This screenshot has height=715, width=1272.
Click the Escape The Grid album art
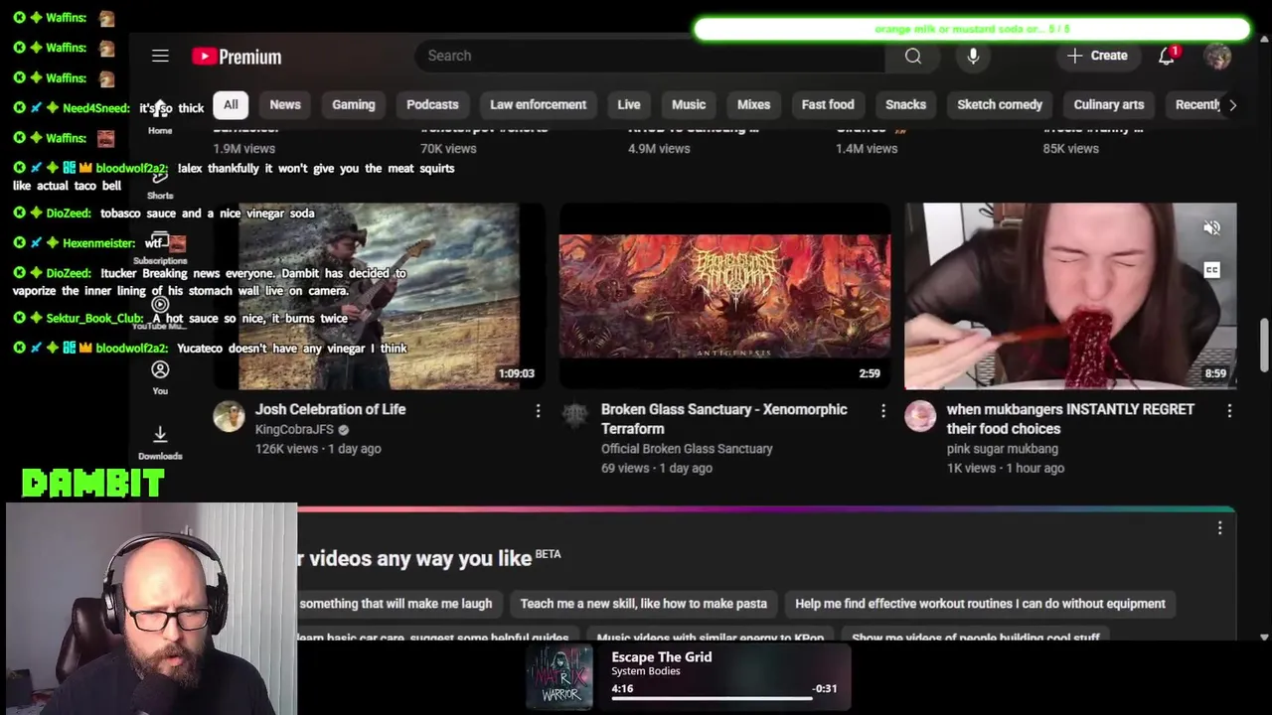coord(559,678)
